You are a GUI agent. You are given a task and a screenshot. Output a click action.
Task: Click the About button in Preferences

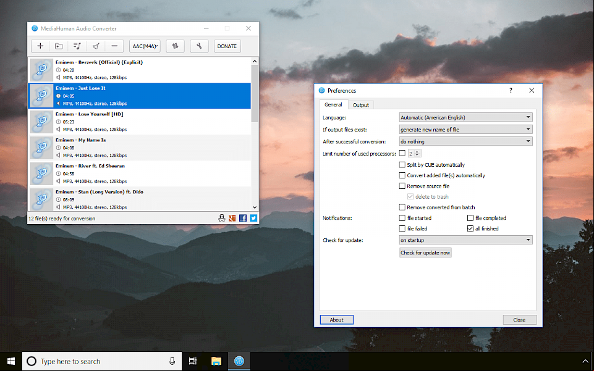(x=336, y=320)
